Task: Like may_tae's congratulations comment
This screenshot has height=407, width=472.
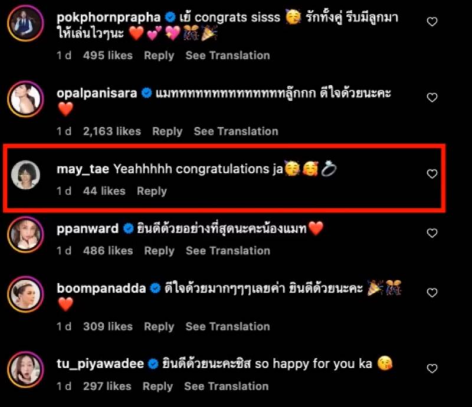Action: pyautogui.click(x=432, y=174)
